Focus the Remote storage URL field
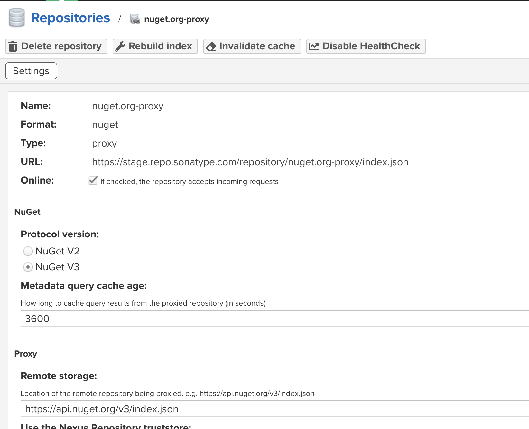The height and width of the screenshot is (429, 529). [x=275, y=409]
